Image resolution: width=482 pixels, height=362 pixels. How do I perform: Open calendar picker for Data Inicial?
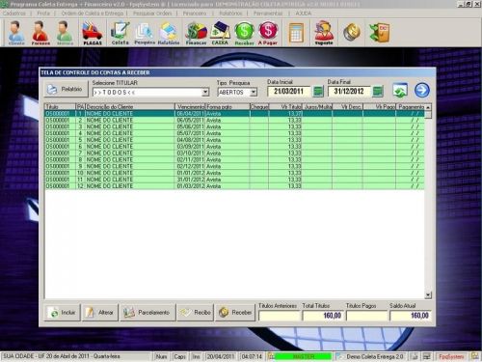318,92
